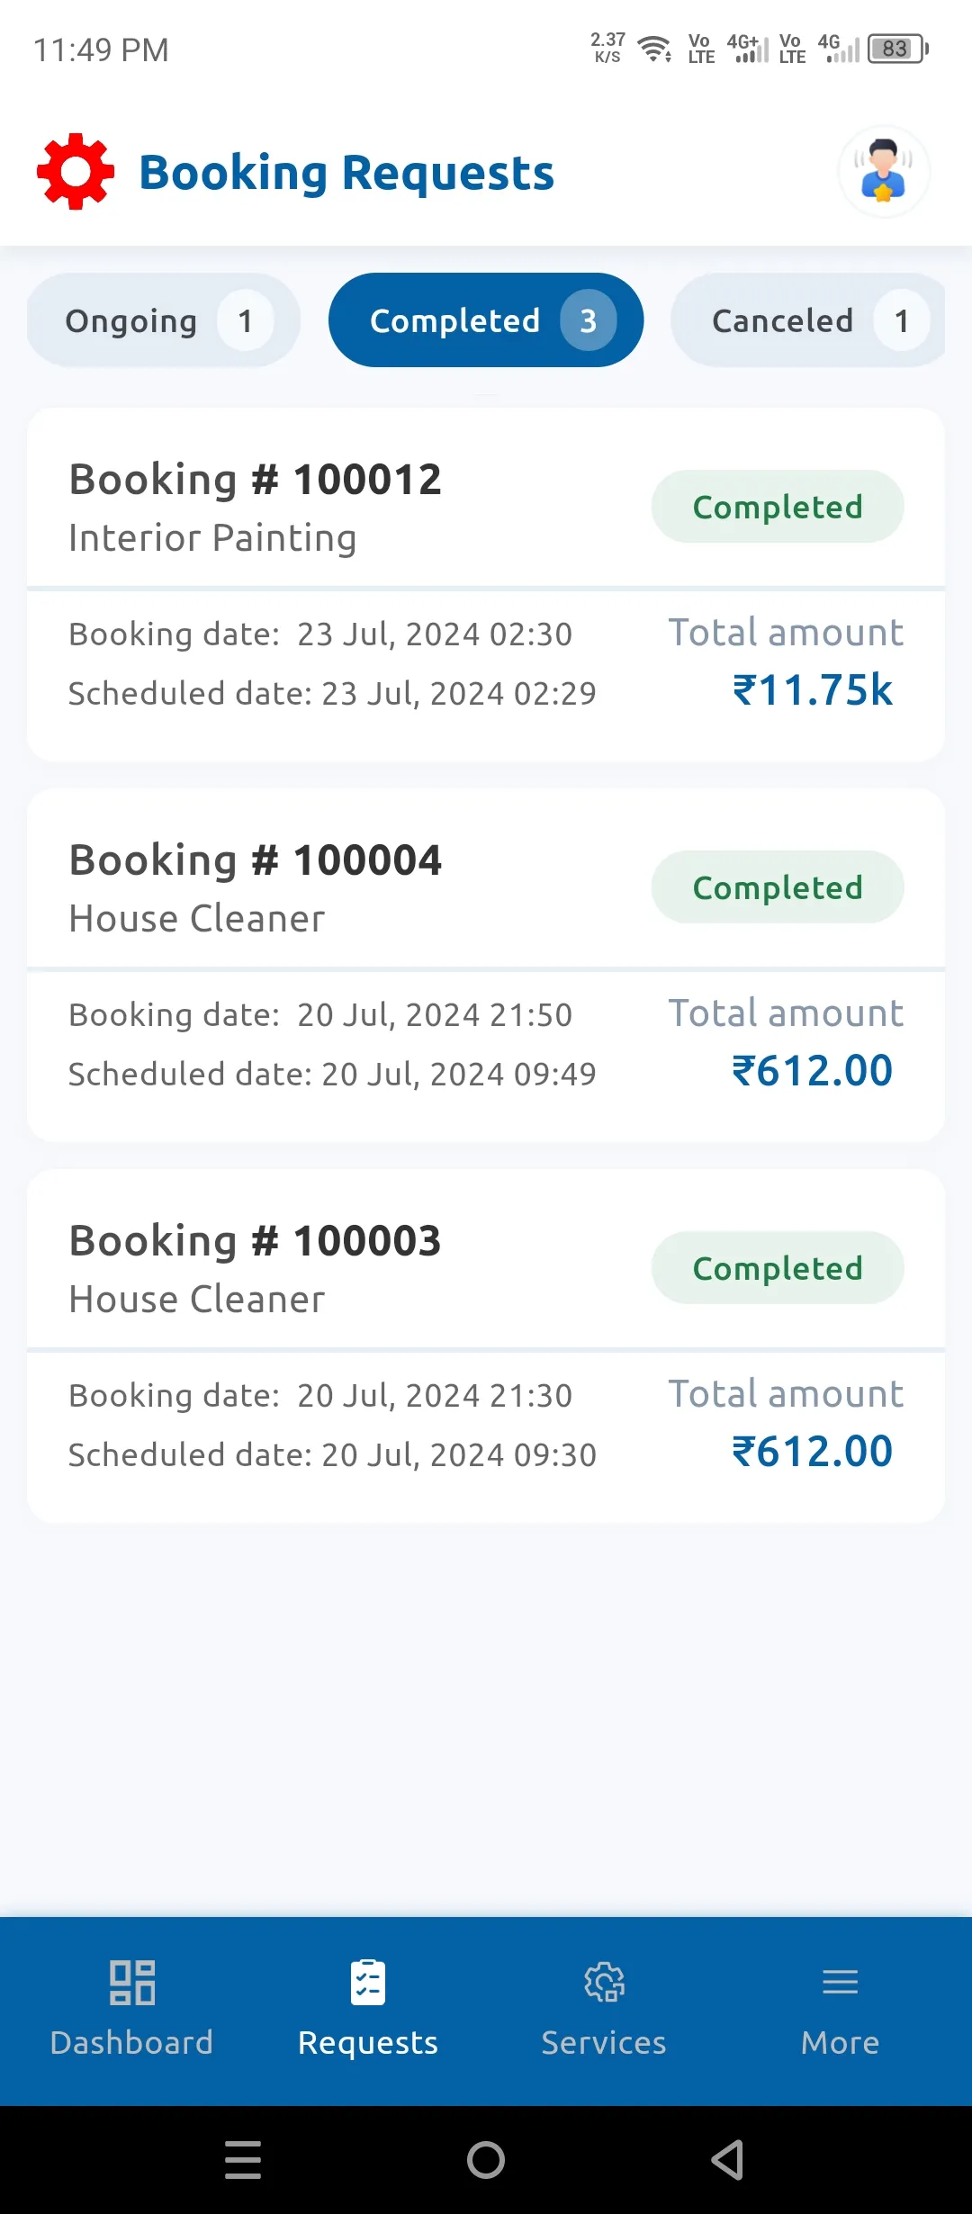972x2214 pixels.
Task: Tap the Dashboard grid icon
Action: 131,1983
